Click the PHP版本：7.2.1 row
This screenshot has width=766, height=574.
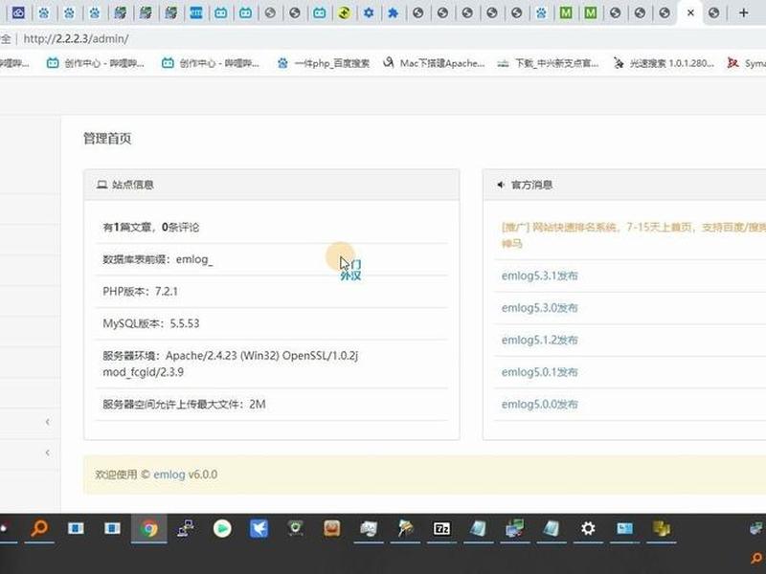click(x=272, y=292)
